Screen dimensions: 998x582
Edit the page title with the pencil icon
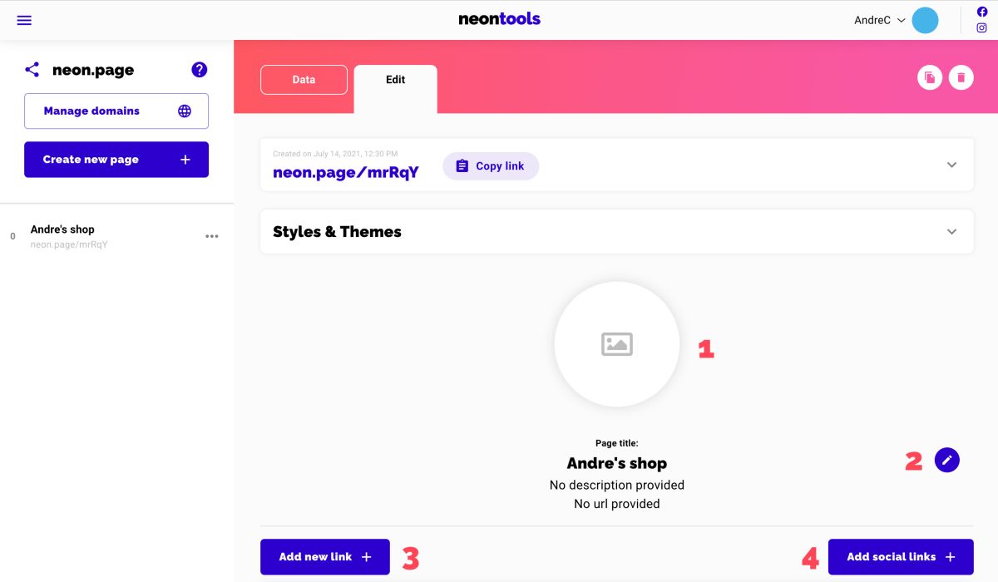(x=947, y=460)
